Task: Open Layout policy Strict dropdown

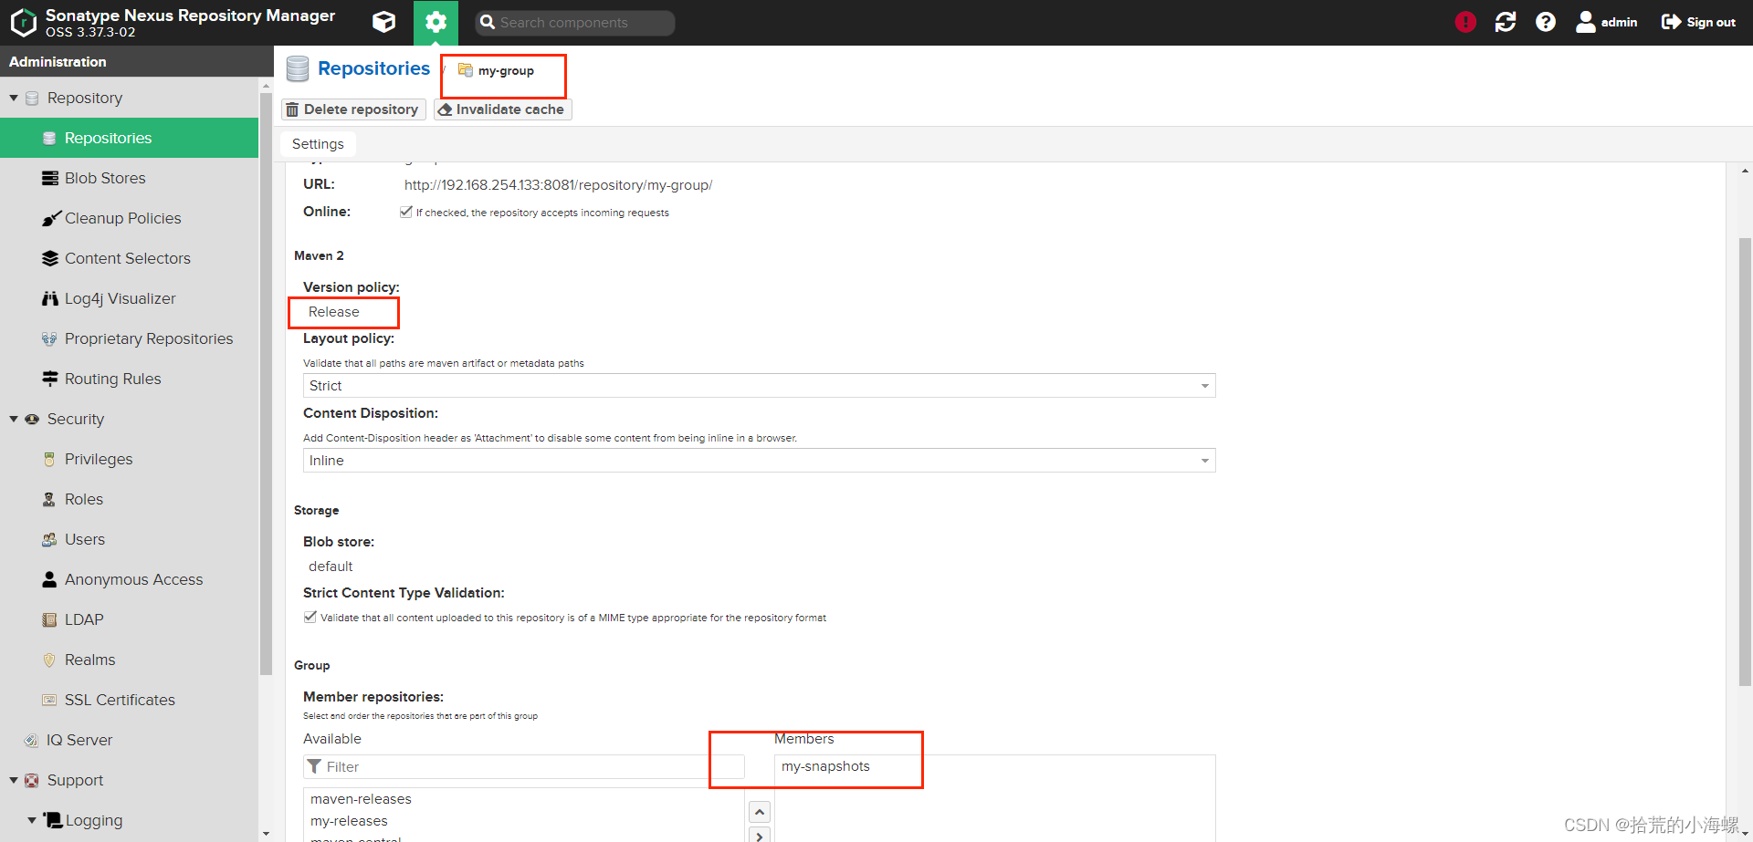Action: click(x=759, y=386)
